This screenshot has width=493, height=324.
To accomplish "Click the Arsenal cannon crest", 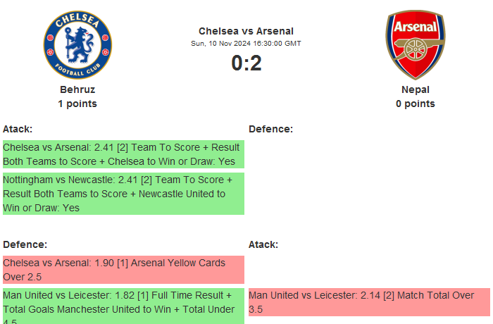I will coord(415,45).
